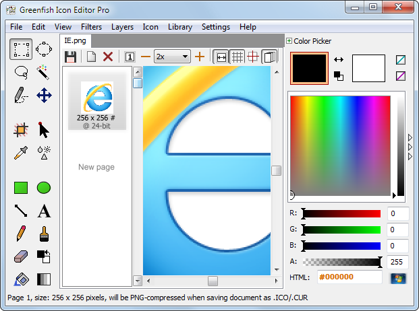Activate the Transform move tool

(x=44, y=95)
